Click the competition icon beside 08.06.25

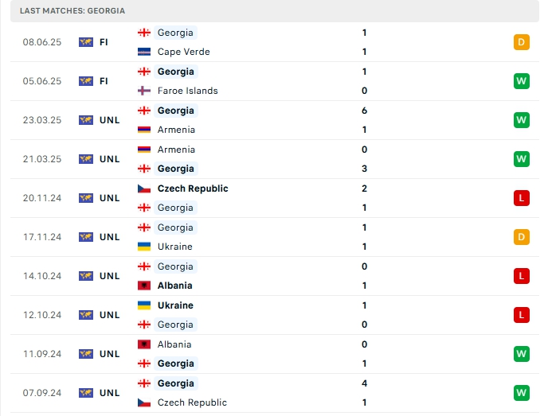[86, 42]
